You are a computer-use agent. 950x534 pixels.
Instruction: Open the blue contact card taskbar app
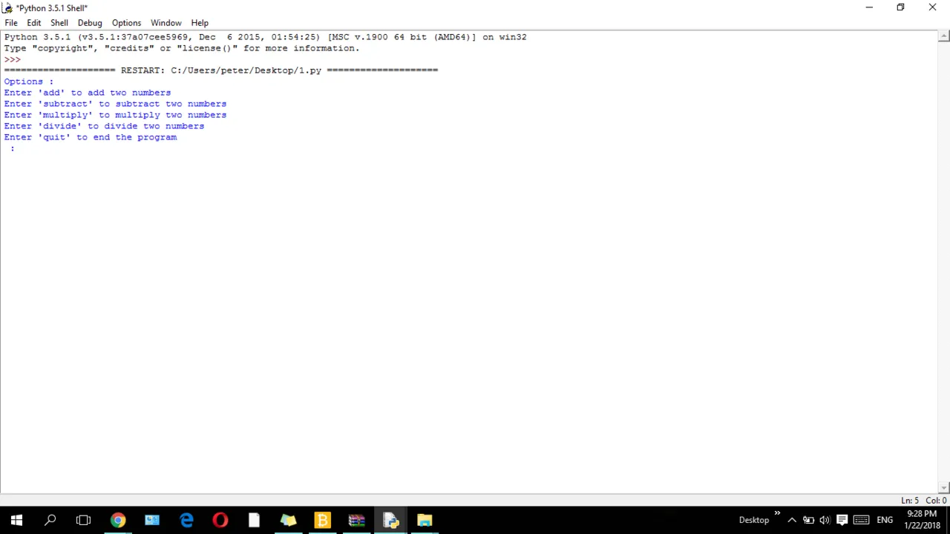[x=152, y=520]
